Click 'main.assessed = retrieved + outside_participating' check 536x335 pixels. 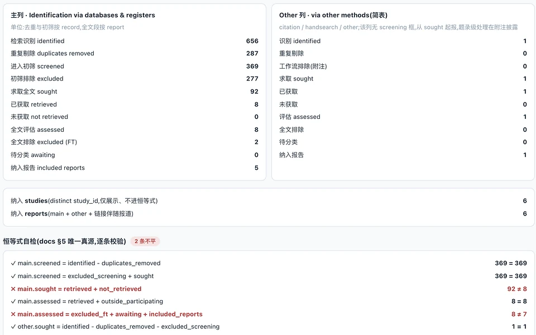(87, 301)
